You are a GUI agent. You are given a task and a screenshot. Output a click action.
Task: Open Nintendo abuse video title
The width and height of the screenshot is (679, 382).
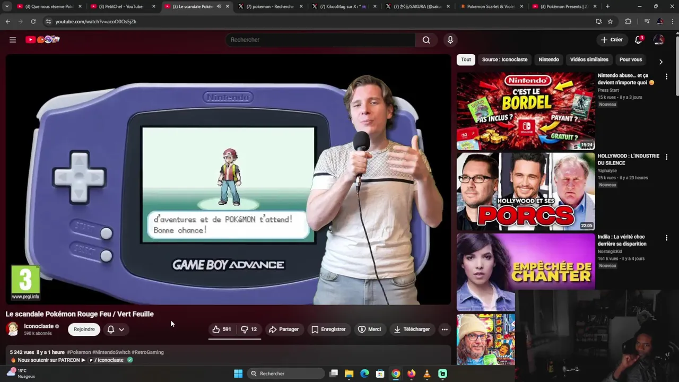(x=626, y=79)
